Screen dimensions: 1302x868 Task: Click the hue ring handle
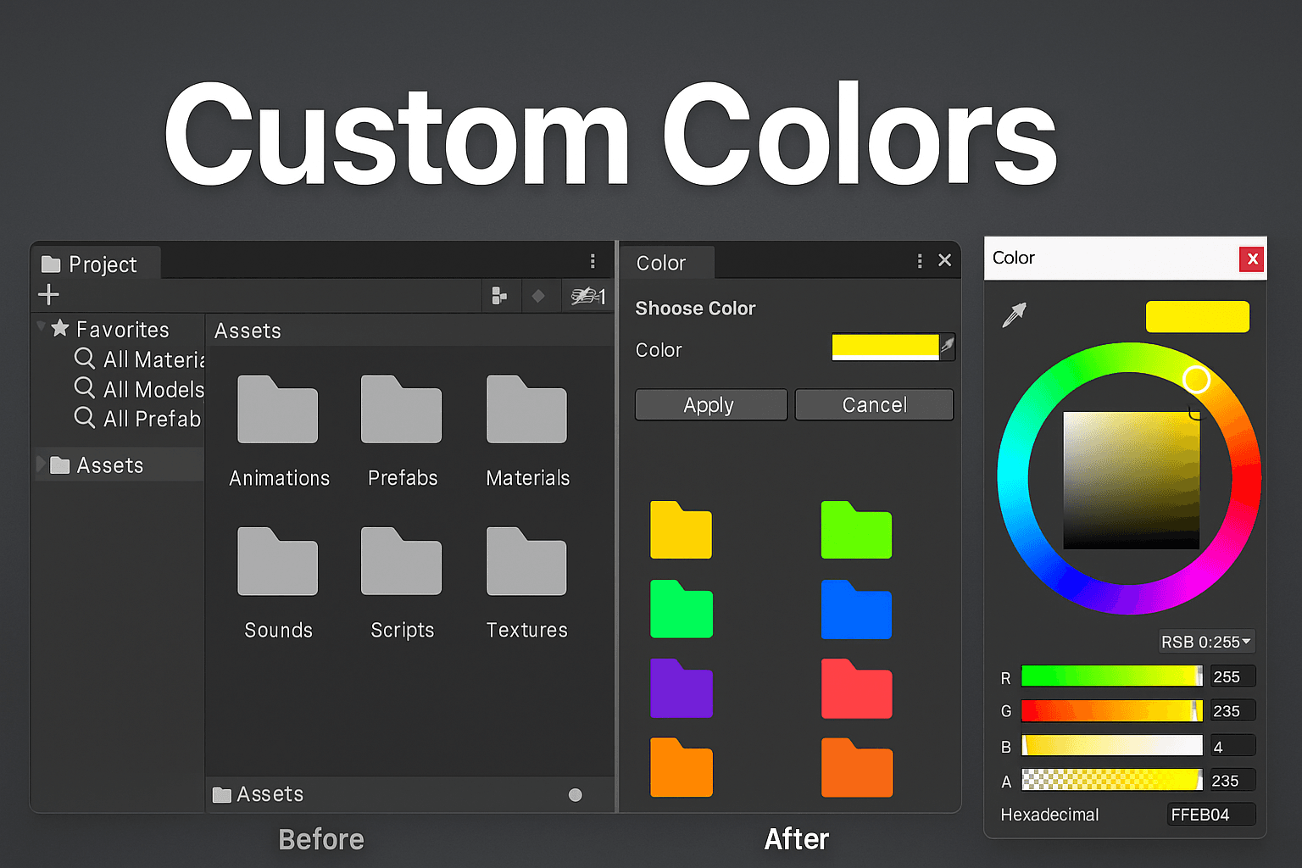point(1196,380)
